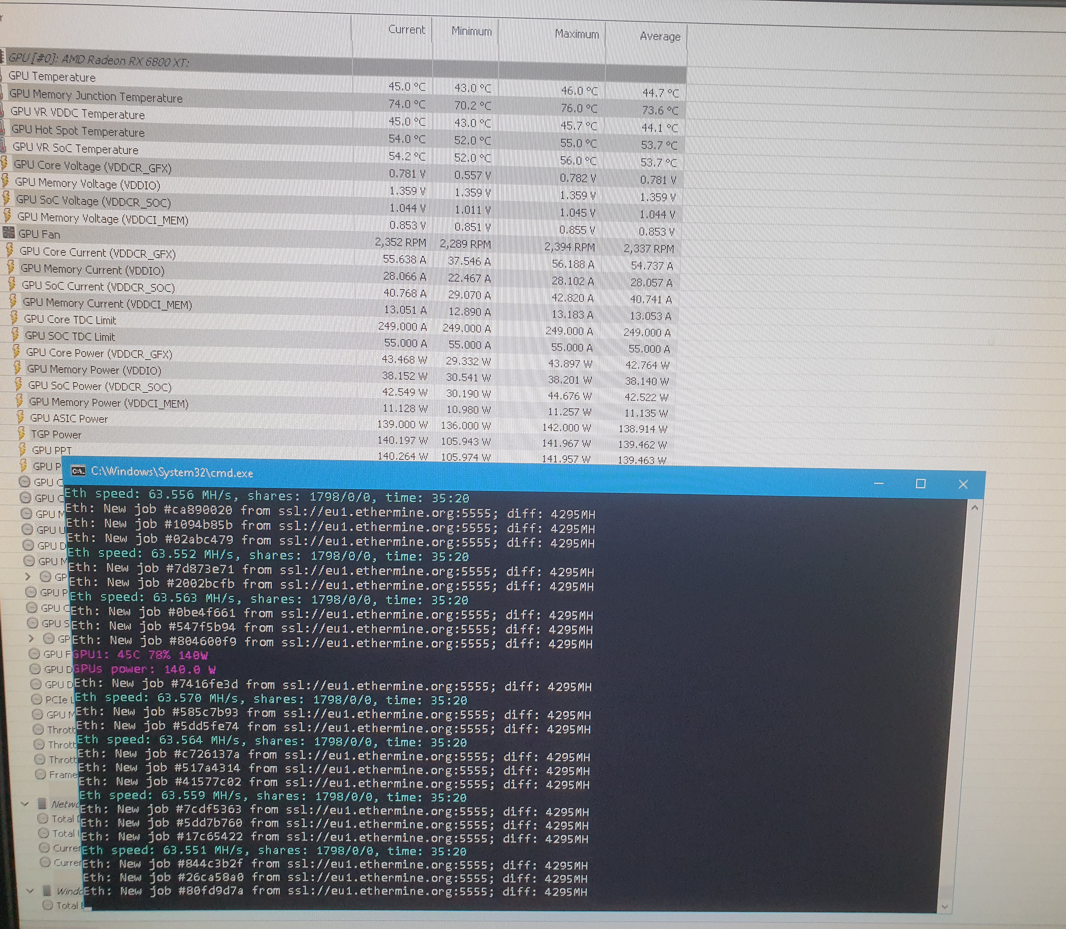Image resolution: width=1066 pixels, height=929 pixels.
Task: Click the lightning icon beside TGP Power
Action: click(x=21, y=433)
